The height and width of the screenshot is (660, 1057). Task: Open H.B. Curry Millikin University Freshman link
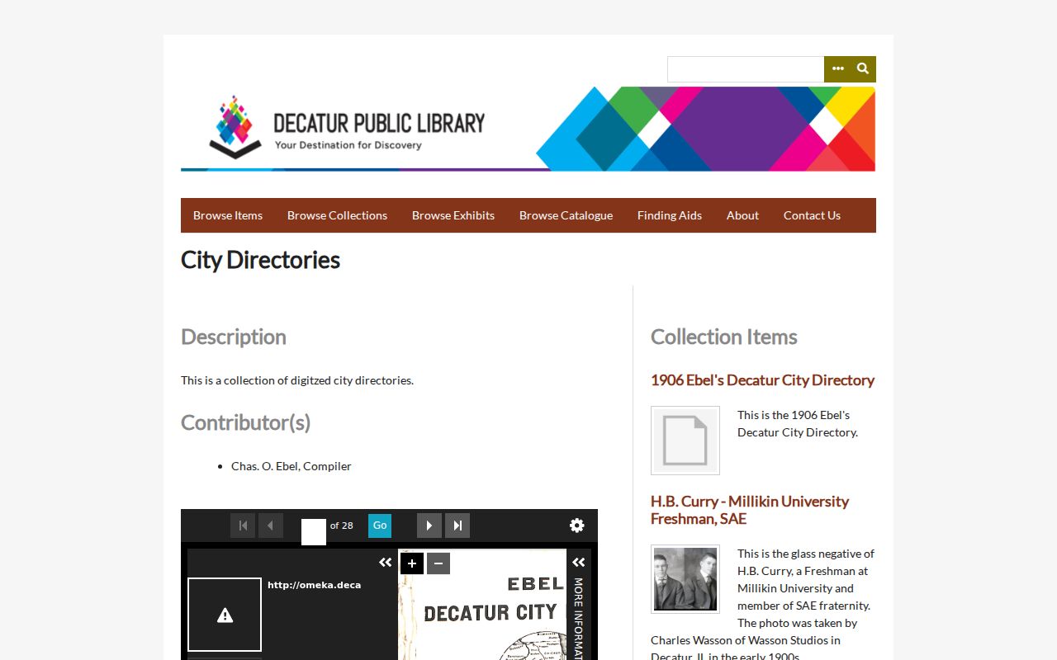[x=750, y=510]
